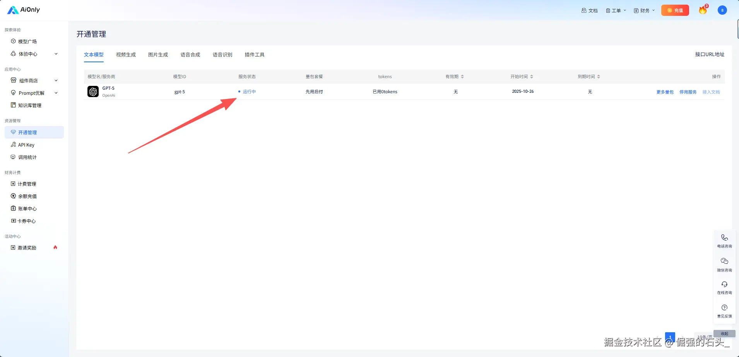This screenshot has height=357, width=739.
Task: Click the 资源管理 sidebar section label
Action: tap(13, 121)
